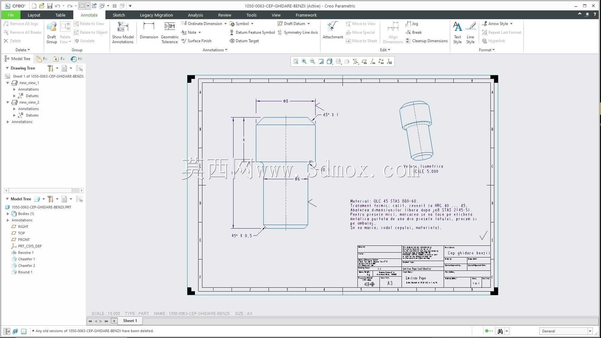Collapse the new_view_1 tree node
601x338 pixels.
(x=8, y=83)
